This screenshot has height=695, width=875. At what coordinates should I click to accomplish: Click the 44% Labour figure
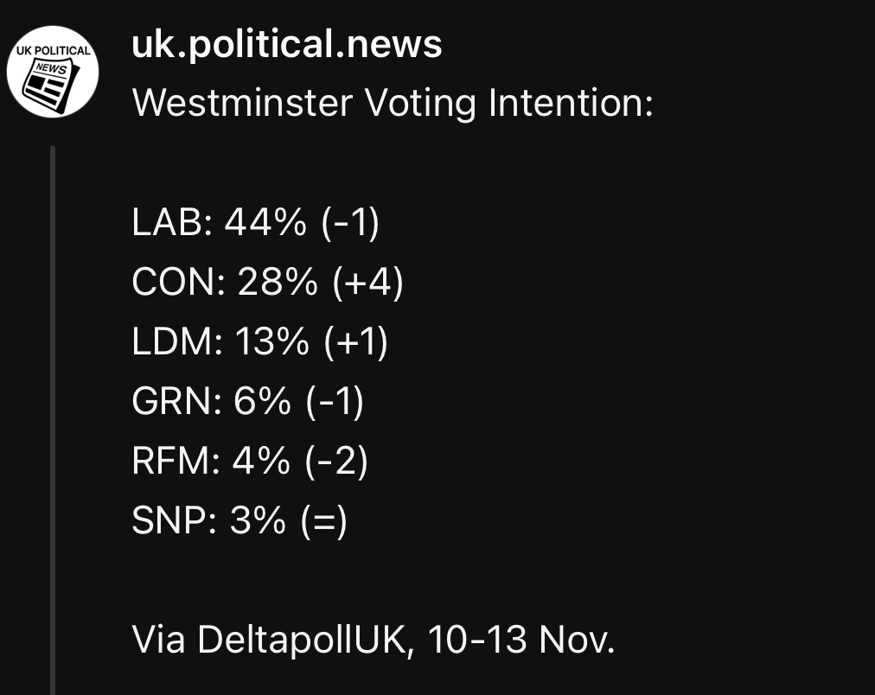(265, 224)
